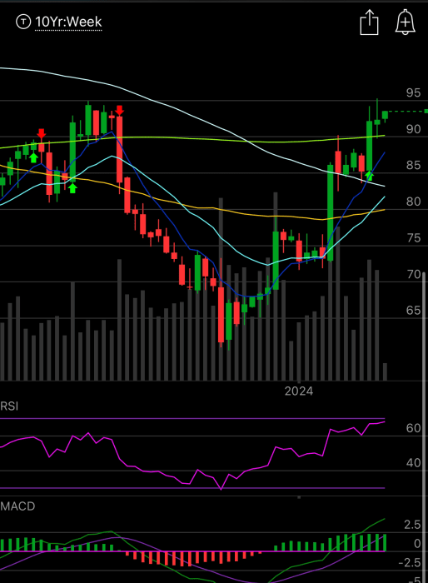Click the 80 price axis label
This screenshot has width=428, height=583.
click(413, 202)
